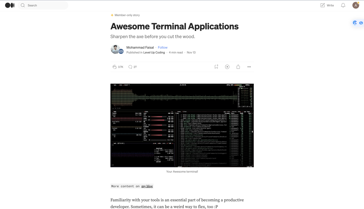Open the notifications bell
This screenshot has height=209, width=364.
click(343, 5)
